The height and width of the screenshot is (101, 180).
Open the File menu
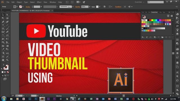pos(8,2)
